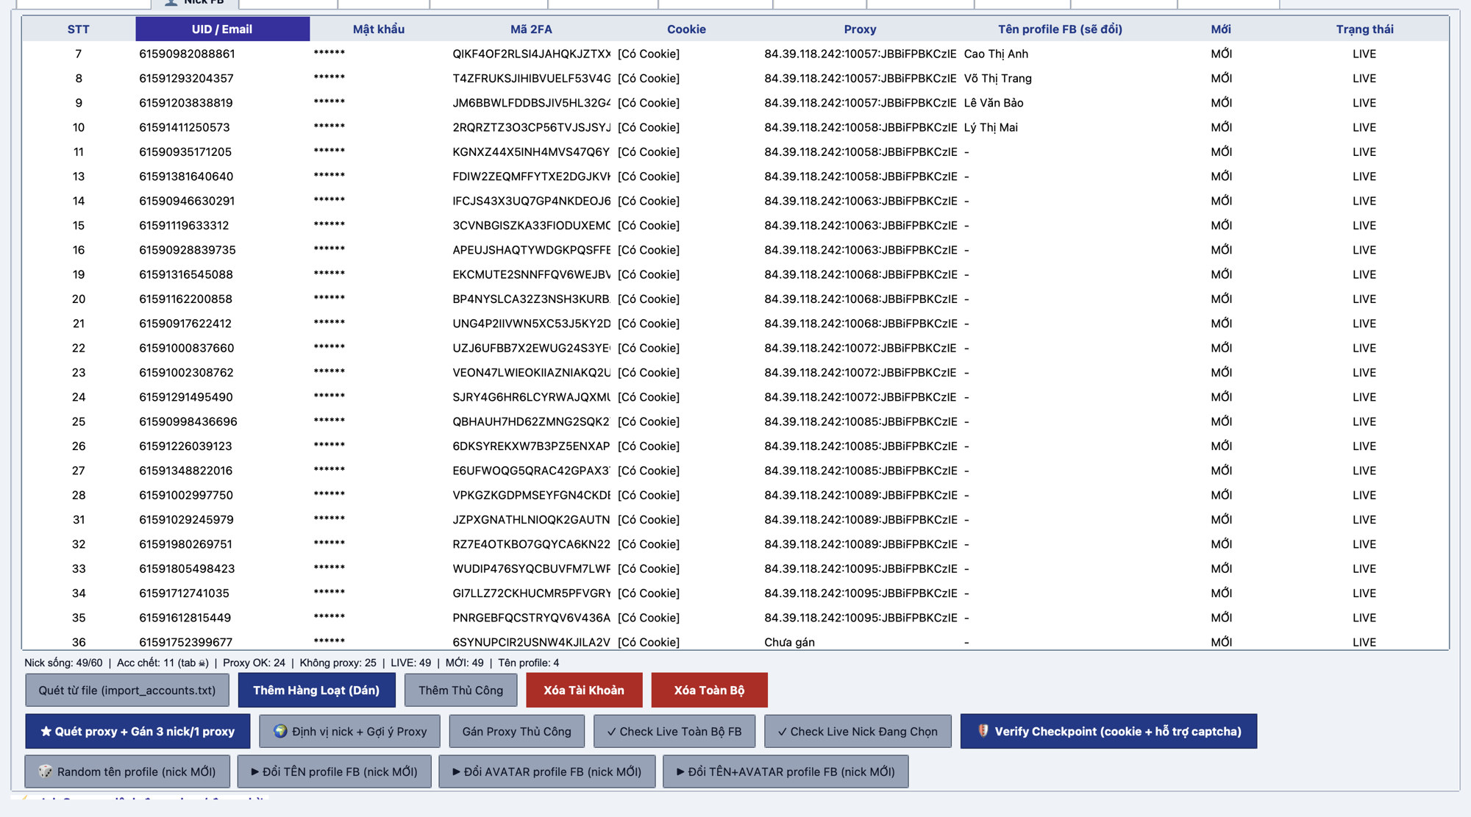
Task: Click 2FA code JZPXGNATHLNIOQK2GAUTN
Action: [x=531, y=519]
